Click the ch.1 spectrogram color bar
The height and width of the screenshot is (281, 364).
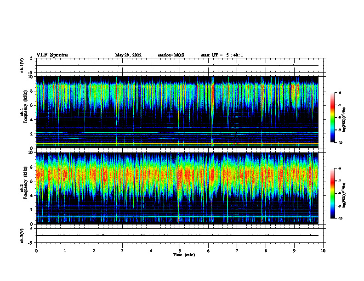pyautogui.click(x=332, y=118)
